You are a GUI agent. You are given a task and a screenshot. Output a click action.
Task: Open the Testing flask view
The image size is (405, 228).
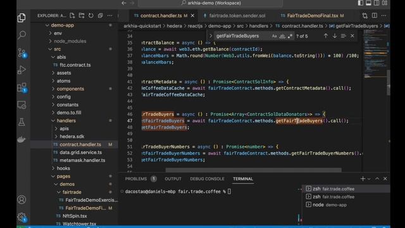(x=22, y=122)
